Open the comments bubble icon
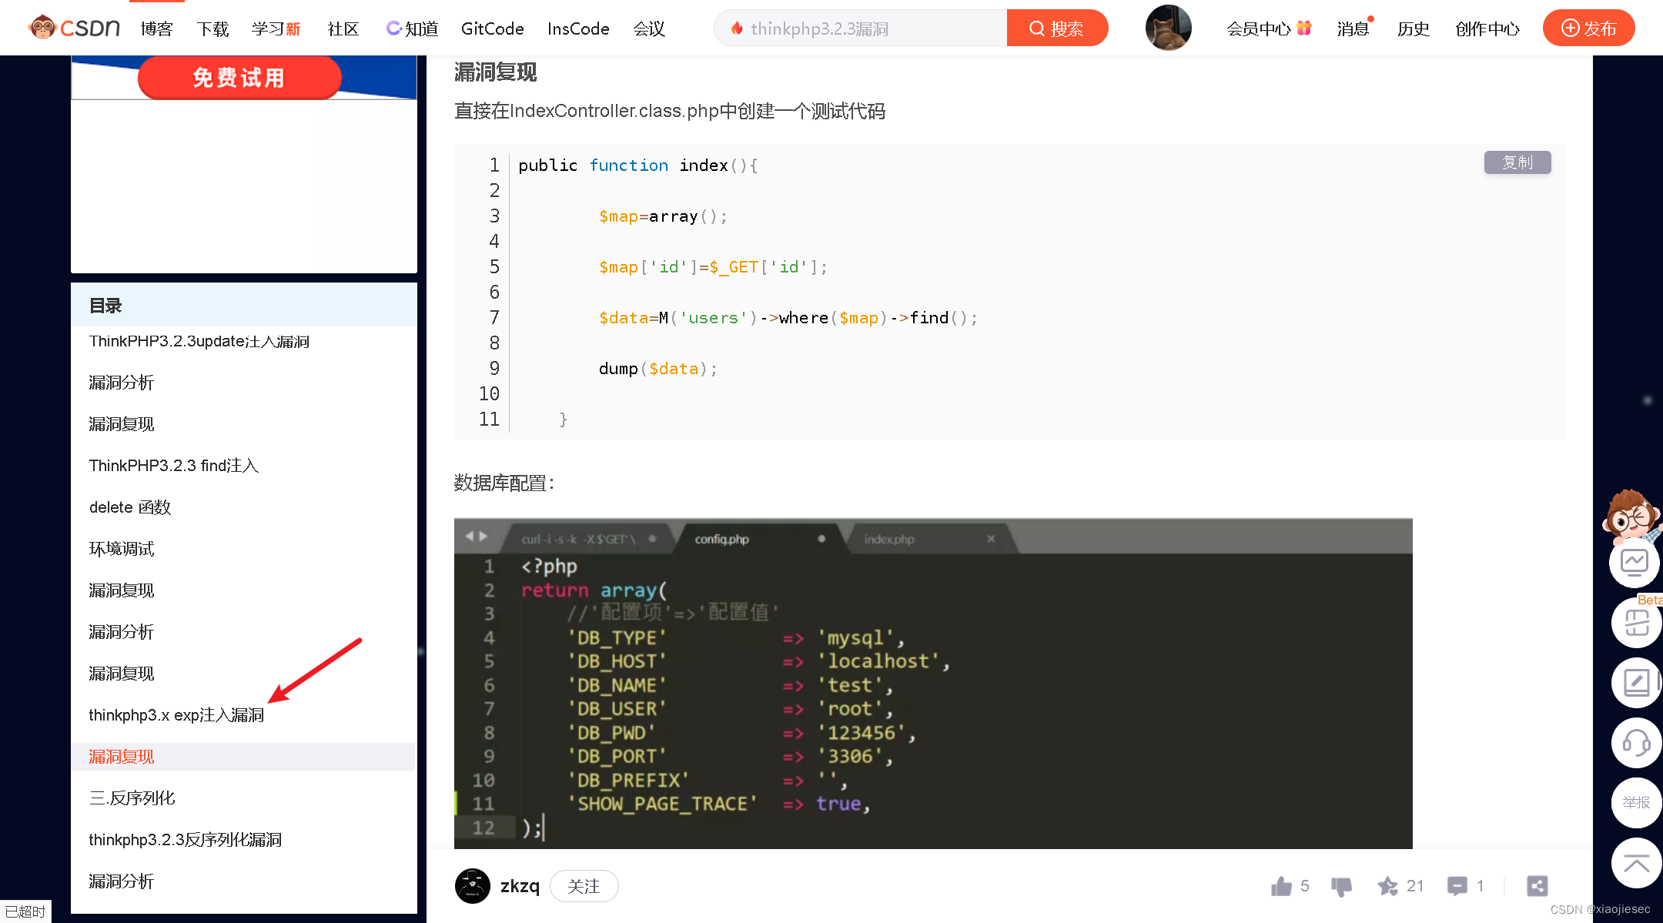This screenshot has width=1663, height=923. point(1457,886)
